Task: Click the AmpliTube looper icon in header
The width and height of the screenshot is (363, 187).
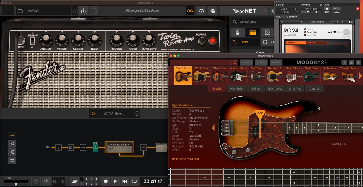Action: tap(201, 11)
